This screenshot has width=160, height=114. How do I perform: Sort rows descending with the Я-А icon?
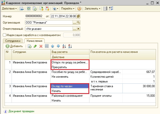[x=70, y=46]
